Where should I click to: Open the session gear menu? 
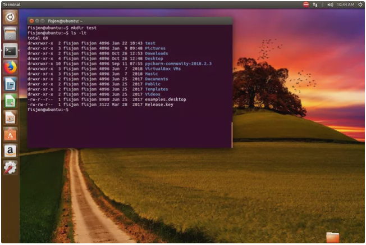(360, 4)
